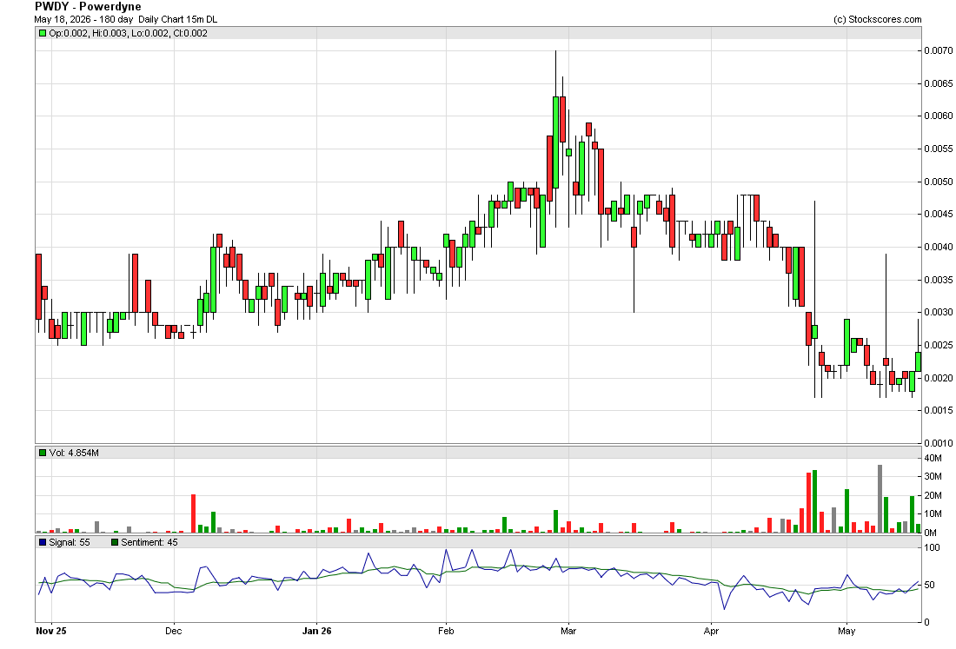
Task: Click the Apr date axis label
Action: (711, 631)
